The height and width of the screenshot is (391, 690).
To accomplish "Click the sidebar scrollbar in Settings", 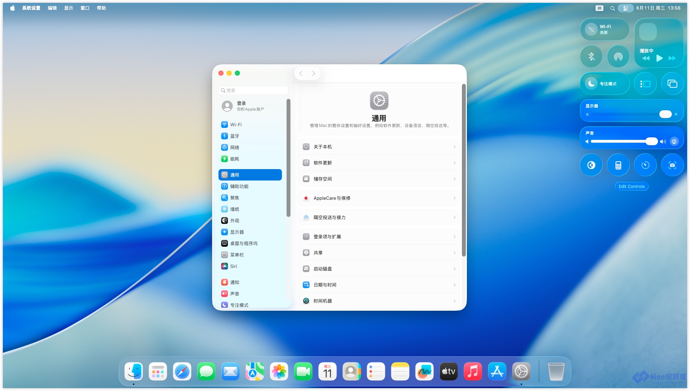I will tap(288, 158).
